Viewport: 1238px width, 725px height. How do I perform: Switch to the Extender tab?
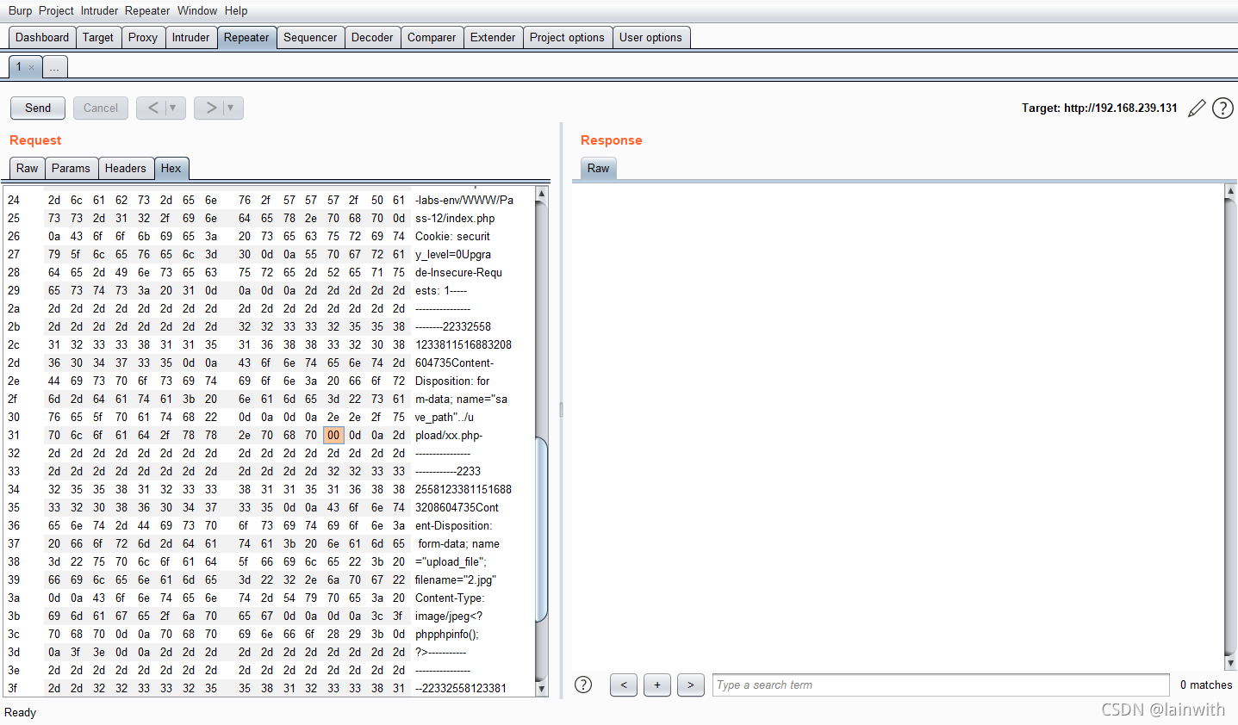tap(493, 37)
